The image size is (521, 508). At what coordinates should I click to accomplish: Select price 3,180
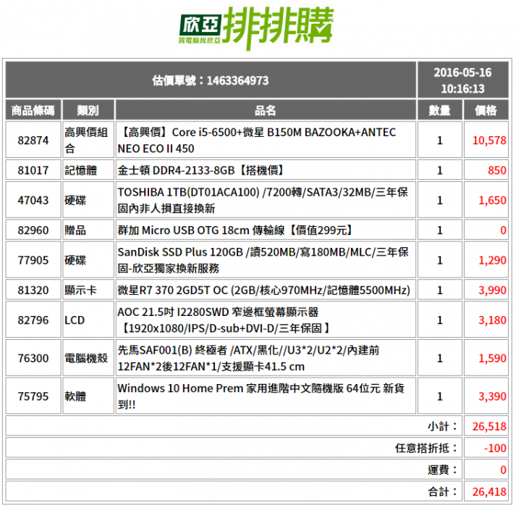(493, 320)
